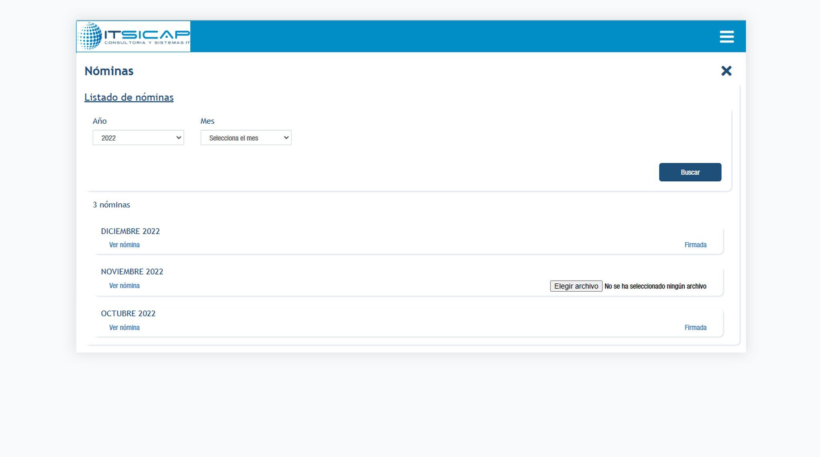Image resolution: width=820 pixels, height=457 pixels.
Task: Click the ITSICAP globe logo
Action: 133,36
